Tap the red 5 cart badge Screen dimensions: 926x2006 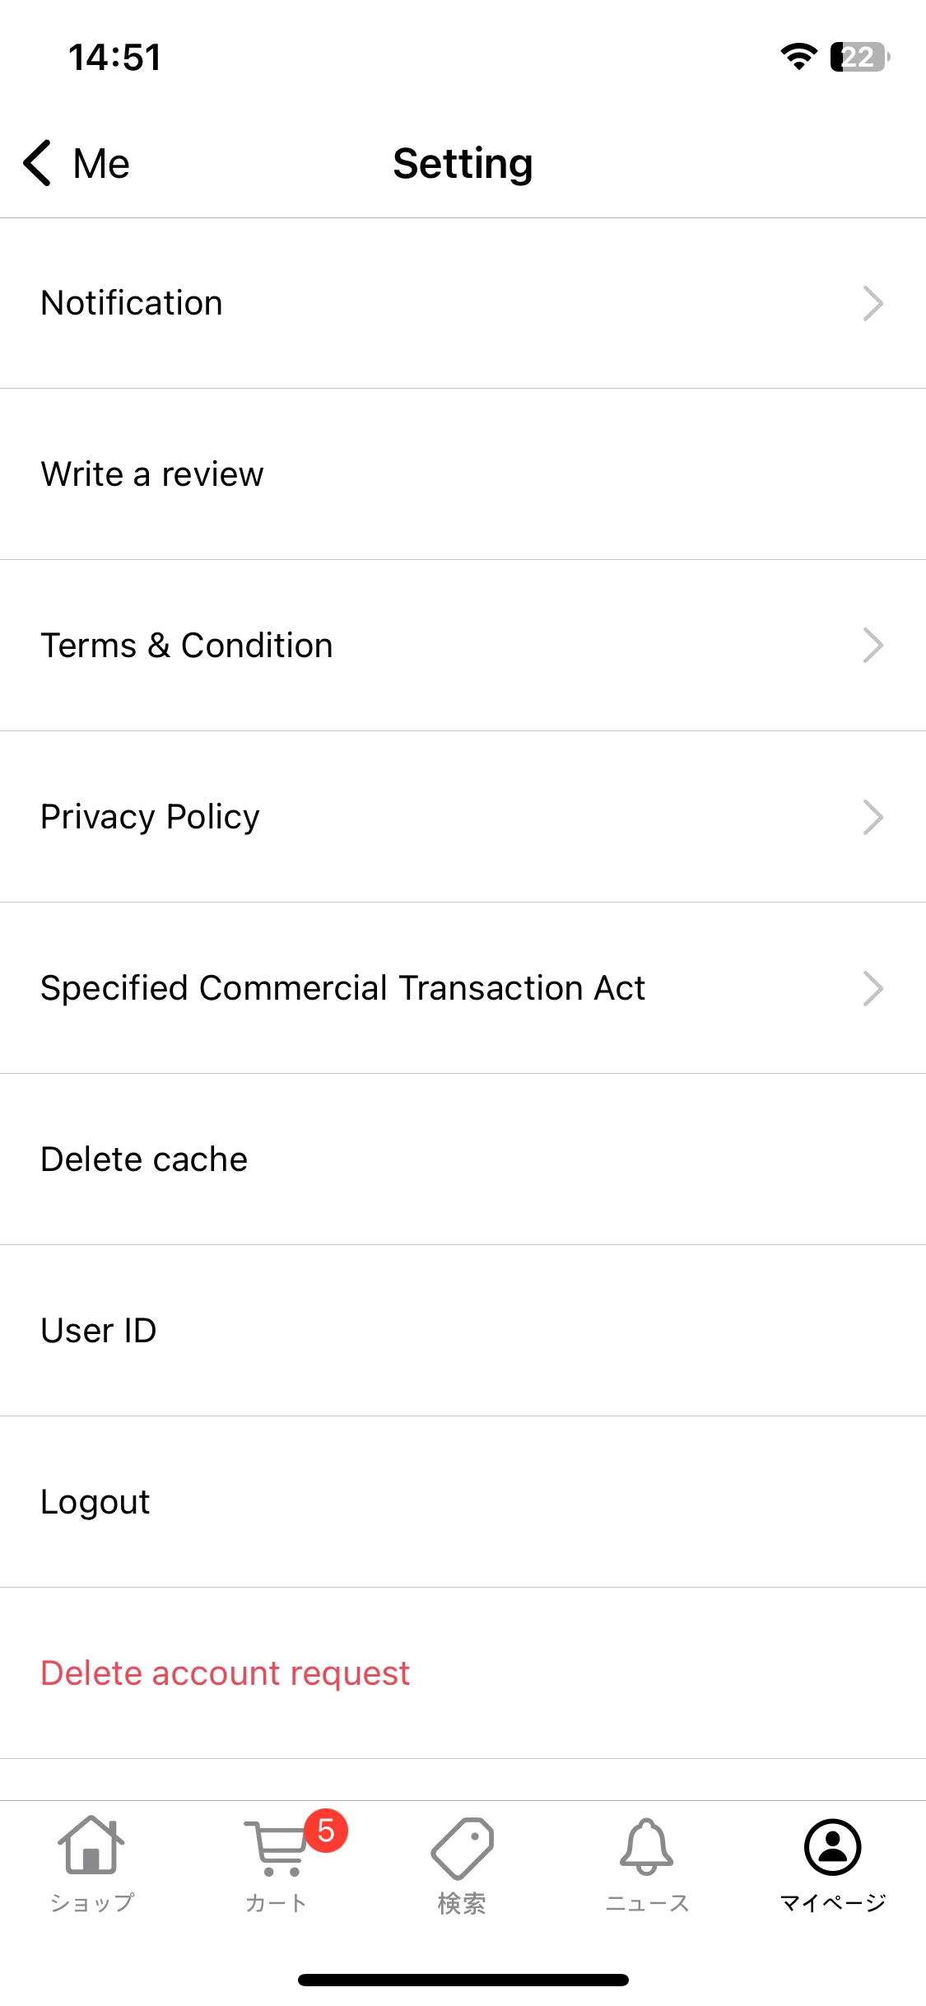326,1831
